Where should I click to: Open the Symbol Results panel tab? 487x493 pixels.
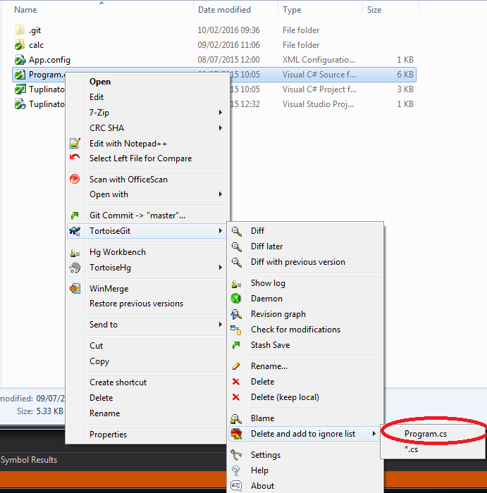[29, 460]
